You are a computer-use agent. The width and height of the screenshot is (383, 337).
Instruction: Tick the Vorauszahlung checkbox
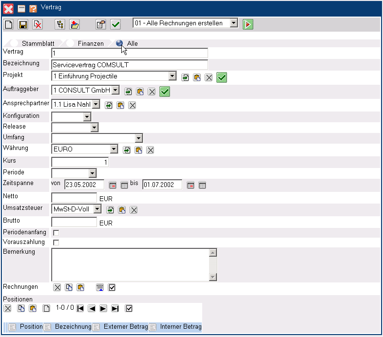click(56, 242)
